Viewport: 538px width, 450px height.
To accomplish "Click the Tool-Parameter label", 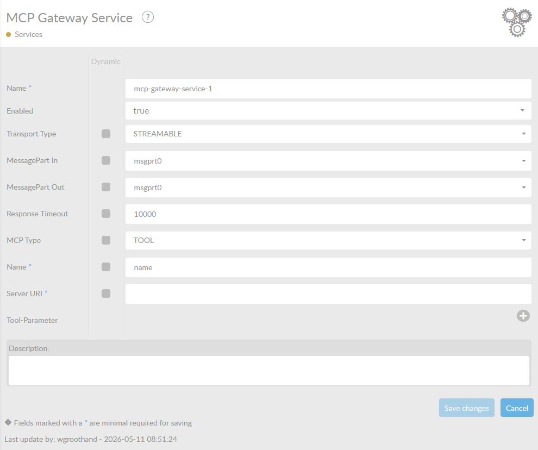I will pos(32,320).
